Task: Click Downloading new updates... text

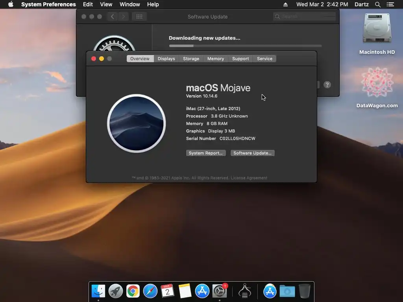Action: [x=205, y=38]
